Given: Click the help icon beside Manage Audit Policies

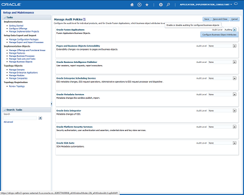Looking at the screenshot, I should coord(84,19).
